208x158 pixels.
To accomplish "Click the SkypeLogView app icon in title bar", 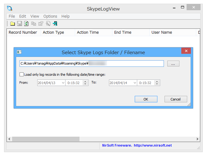I will (x=10, y=8).
